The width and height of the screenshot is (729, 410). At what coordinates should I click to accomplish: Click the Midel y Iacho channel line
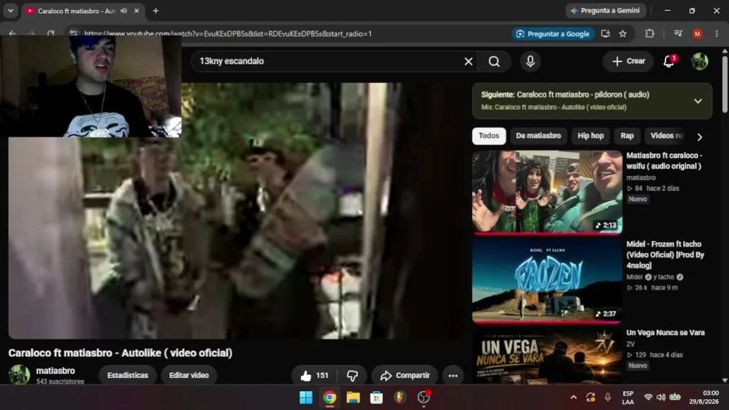pyautogui.click(x=654, y=277)
